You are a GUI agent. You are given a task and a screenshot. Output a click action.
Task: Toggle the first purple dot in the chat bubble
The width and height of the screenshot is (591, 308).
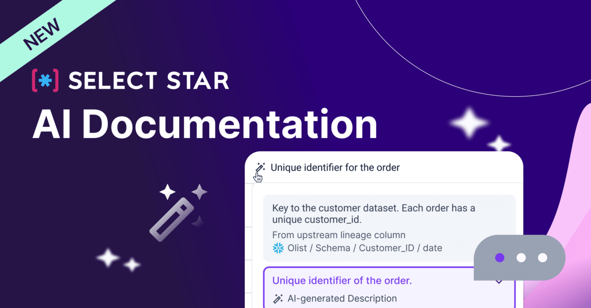coord(499,256)
